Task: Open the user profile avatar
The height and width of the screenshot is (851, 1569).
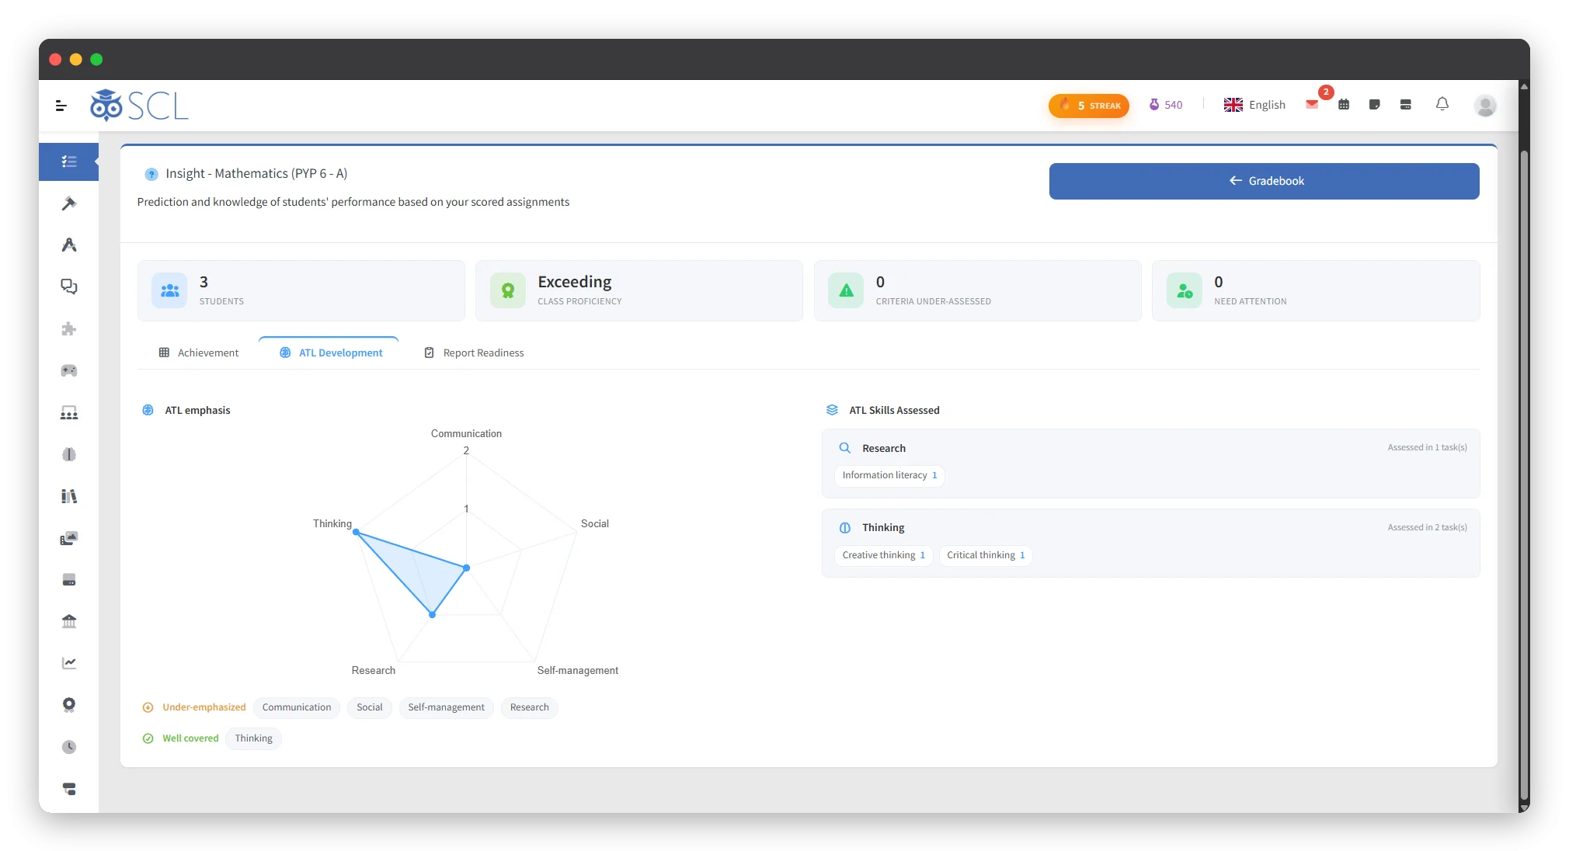Action: (x=1485, y=105)
